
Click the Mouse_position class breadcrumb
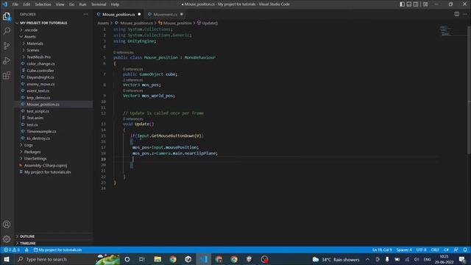click(x=175, y=23)
